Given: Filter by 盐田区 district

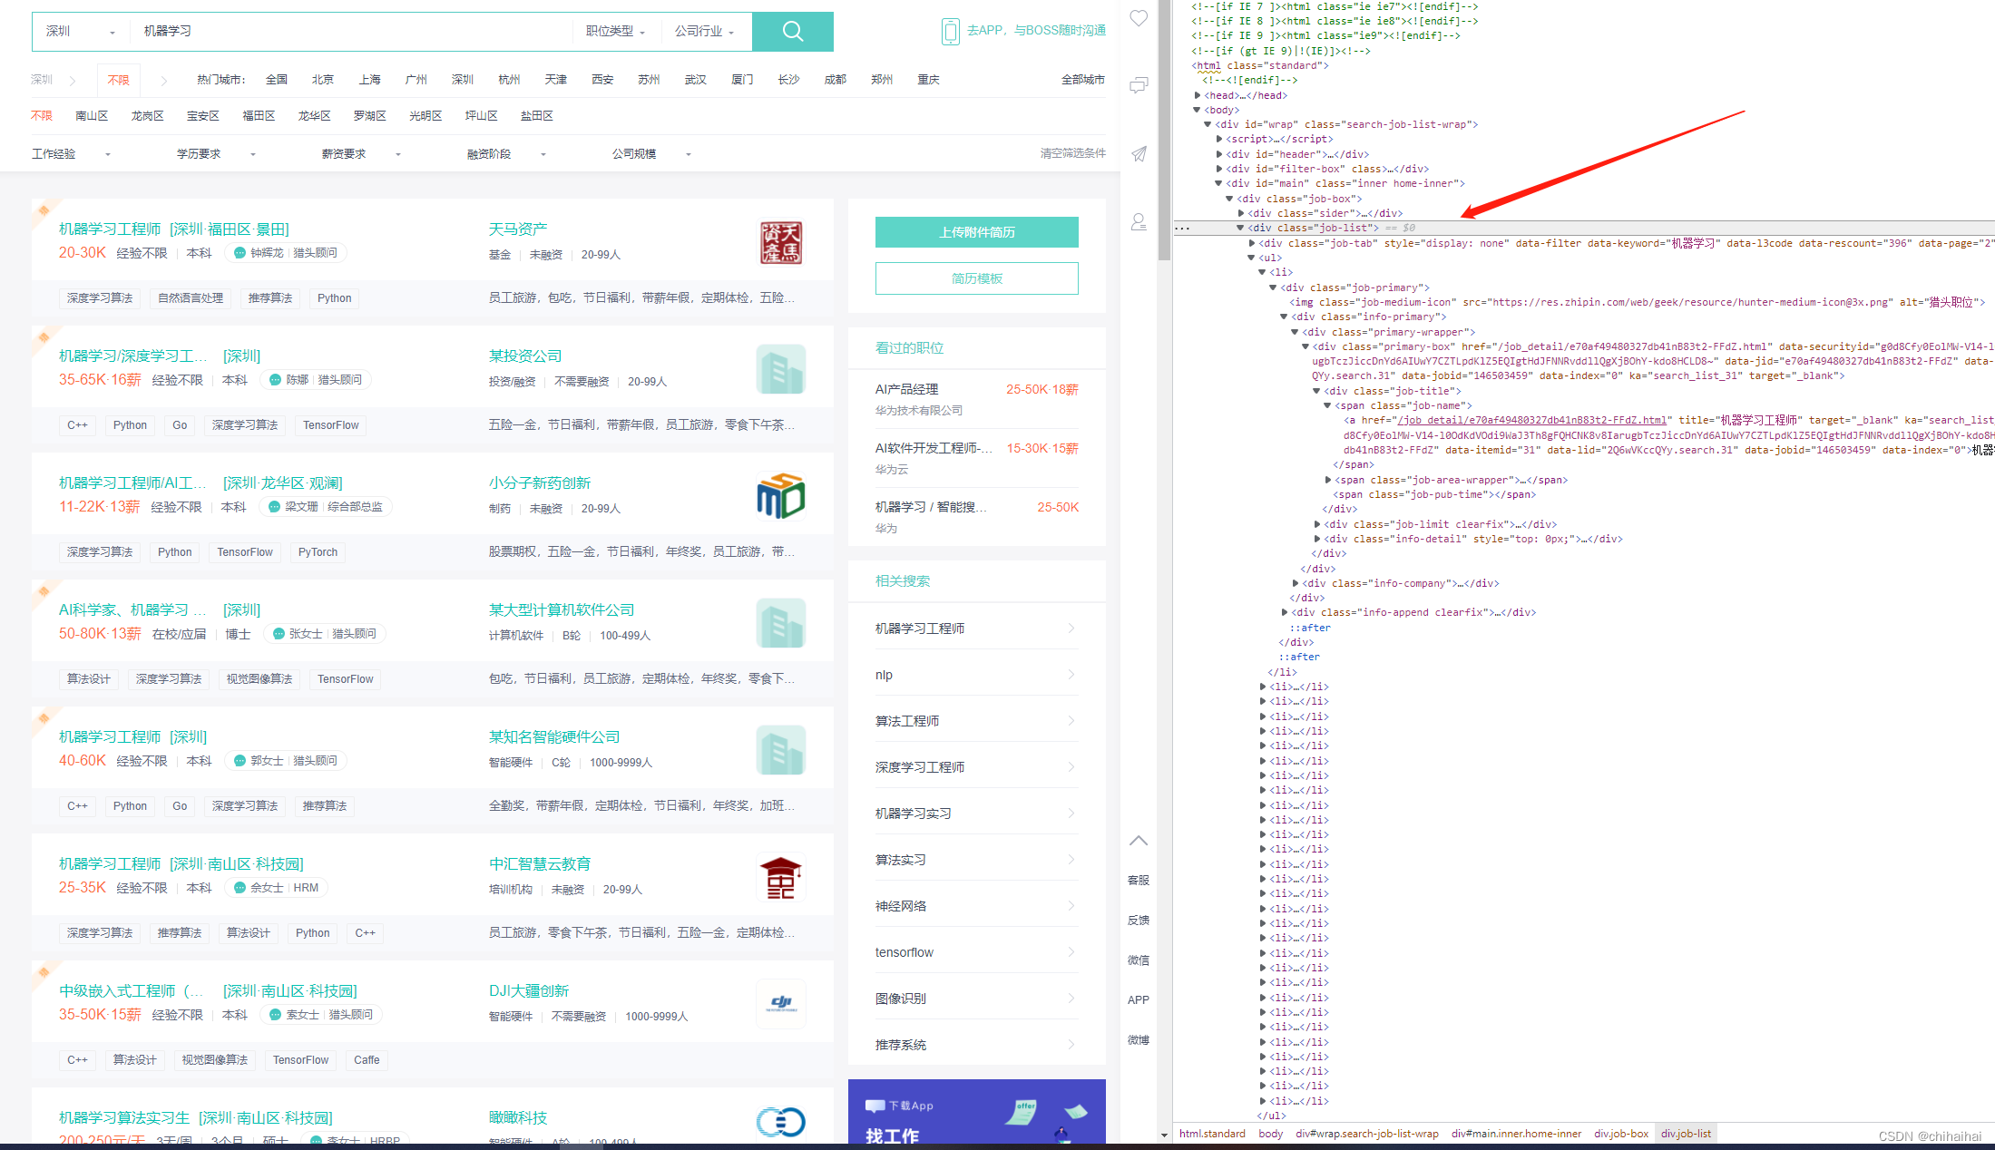Looking at the screenshot, I should (537, 116).
